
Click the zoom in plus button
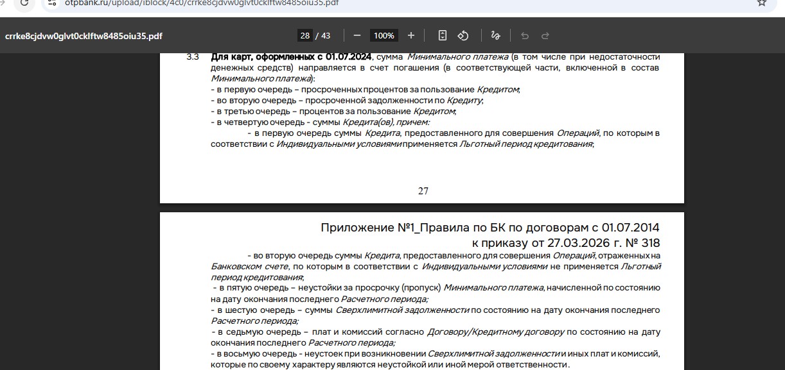pos(411,36)
